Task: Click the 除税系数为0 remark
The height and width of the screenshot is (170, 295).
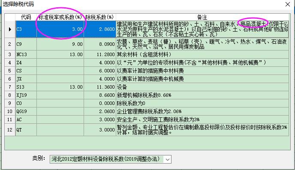Action: point(202,103)
